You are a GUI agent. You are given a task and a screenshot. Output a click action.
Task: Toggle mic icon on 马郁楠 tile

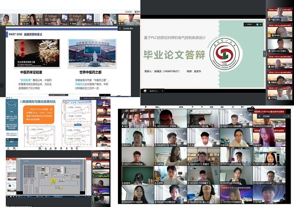pyautogui.click(x=155, y=164)
